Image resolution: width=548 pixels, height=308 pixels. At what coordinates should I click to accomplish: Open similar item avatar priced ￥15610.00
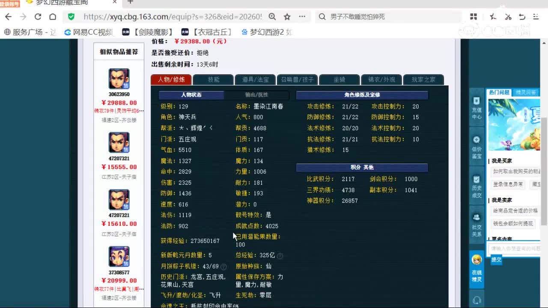pyautogui.click(x=119, y=200)
